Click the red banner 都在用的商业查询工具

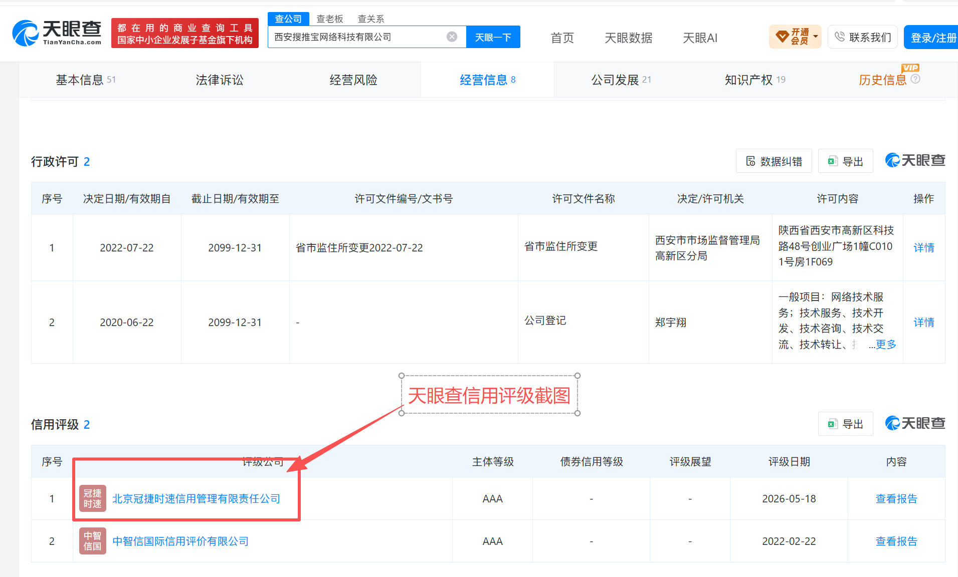coord(185,34)
